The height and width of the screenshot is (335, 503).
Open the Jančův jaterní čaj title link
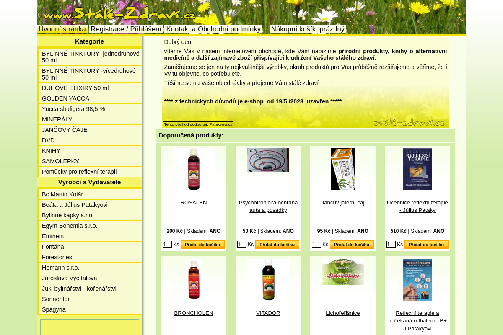click(343, 203)
